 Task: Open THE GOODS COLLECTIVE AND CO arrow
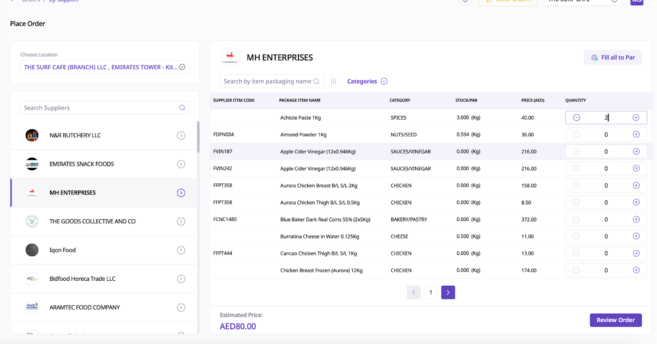pyautogui.click(x=181, y=222)
